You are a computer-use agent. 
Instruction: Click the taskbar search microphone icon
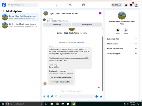41,104
